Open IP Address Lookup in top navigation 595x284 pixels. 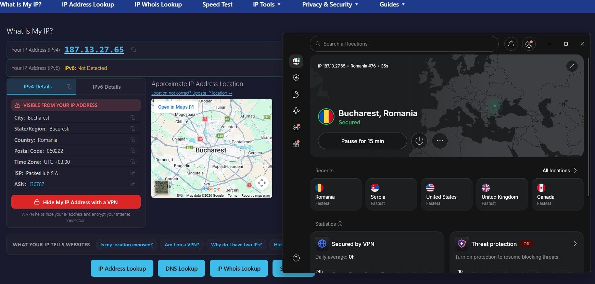(x=88, y=4)
